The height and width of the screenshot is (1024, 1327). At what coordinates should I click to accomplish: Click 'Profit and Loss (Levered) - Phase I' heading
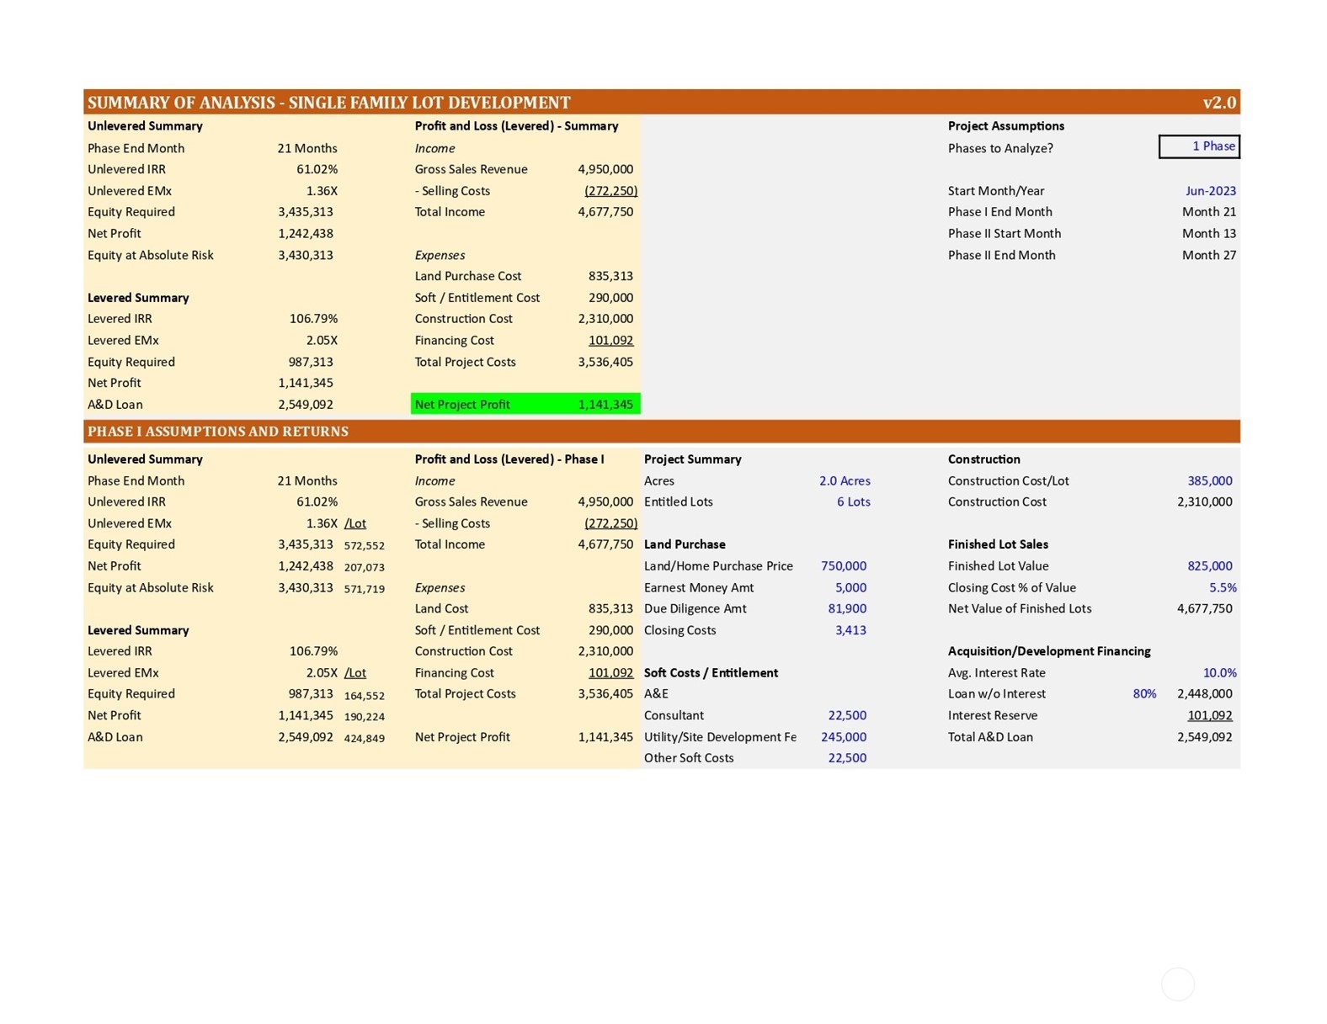coord(509,459)
